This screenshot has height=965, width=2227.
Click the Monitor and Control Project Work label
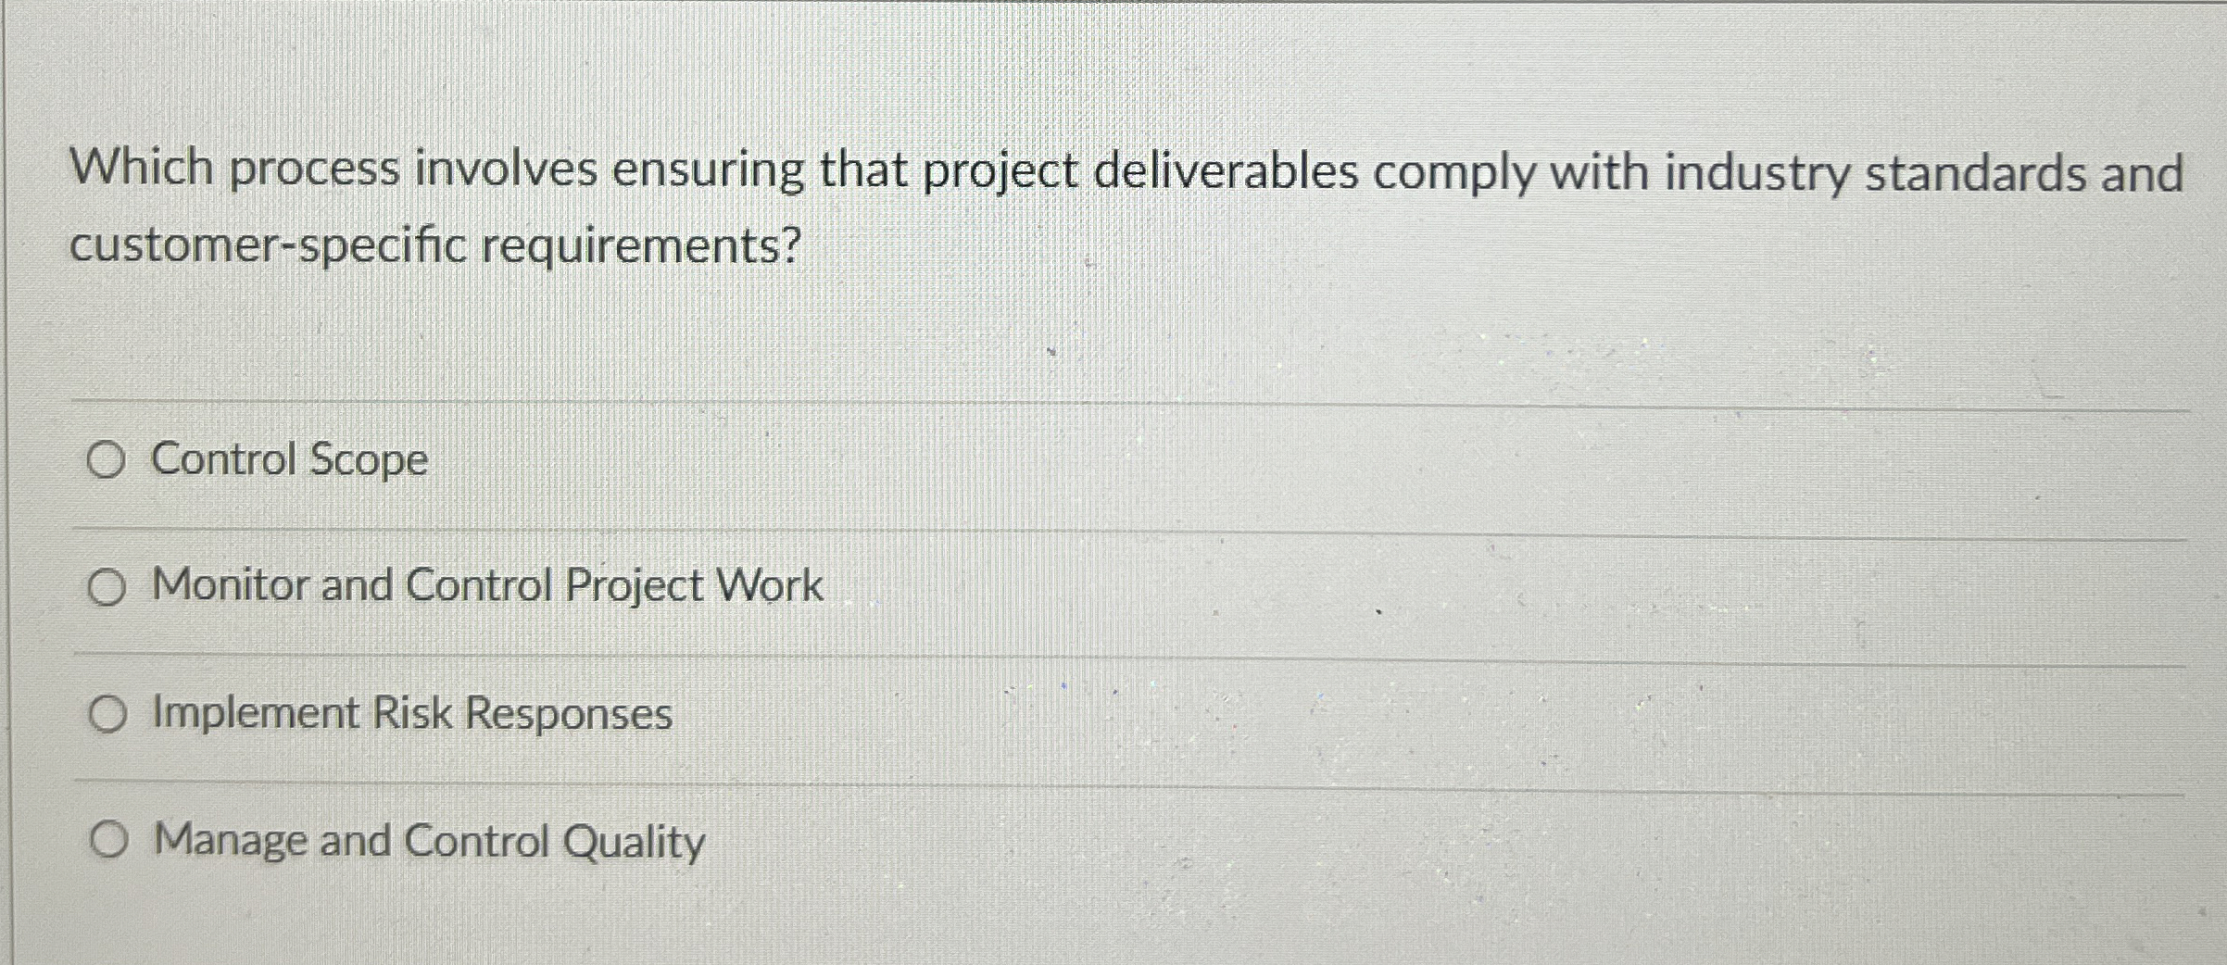coord(486,585)
